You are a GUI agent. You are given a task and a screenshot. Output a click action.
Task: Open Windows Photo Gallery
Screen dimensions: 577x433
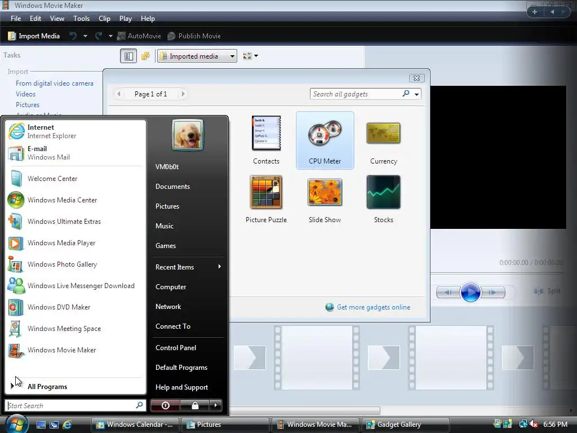pyautogui.click(x=76, y=264)
